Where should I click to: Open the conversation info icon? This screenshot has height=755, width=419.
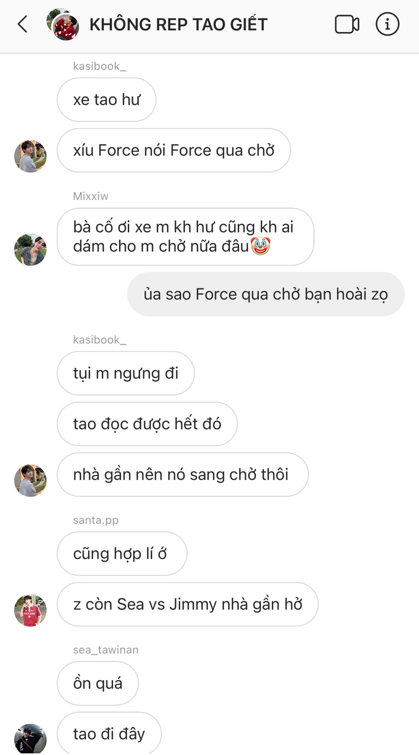(x=387, y=24)
